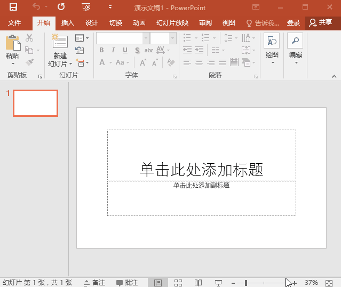
Task: Open the 幻灯片放映 ribbon tab
Action: 172,23
